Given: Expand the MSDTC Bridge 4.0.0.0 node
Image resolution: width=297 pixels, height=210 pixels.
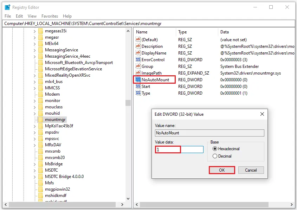Looking at the screenshot, I should (x=35, y=177).
